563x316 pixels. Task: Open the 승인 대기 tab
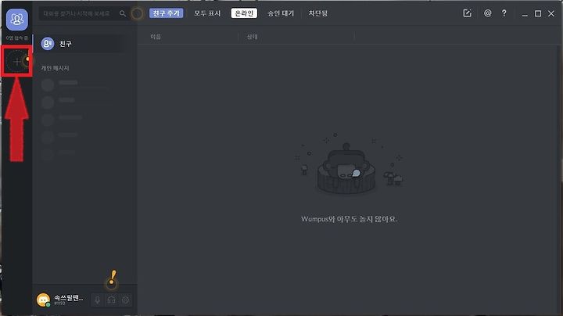click(x=281, y=13)
